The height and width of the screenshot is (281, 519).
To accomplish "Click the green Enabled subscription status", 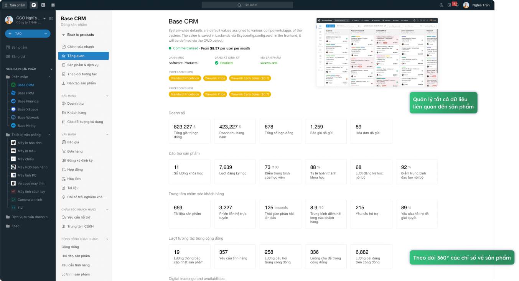I will pos(224,63).
